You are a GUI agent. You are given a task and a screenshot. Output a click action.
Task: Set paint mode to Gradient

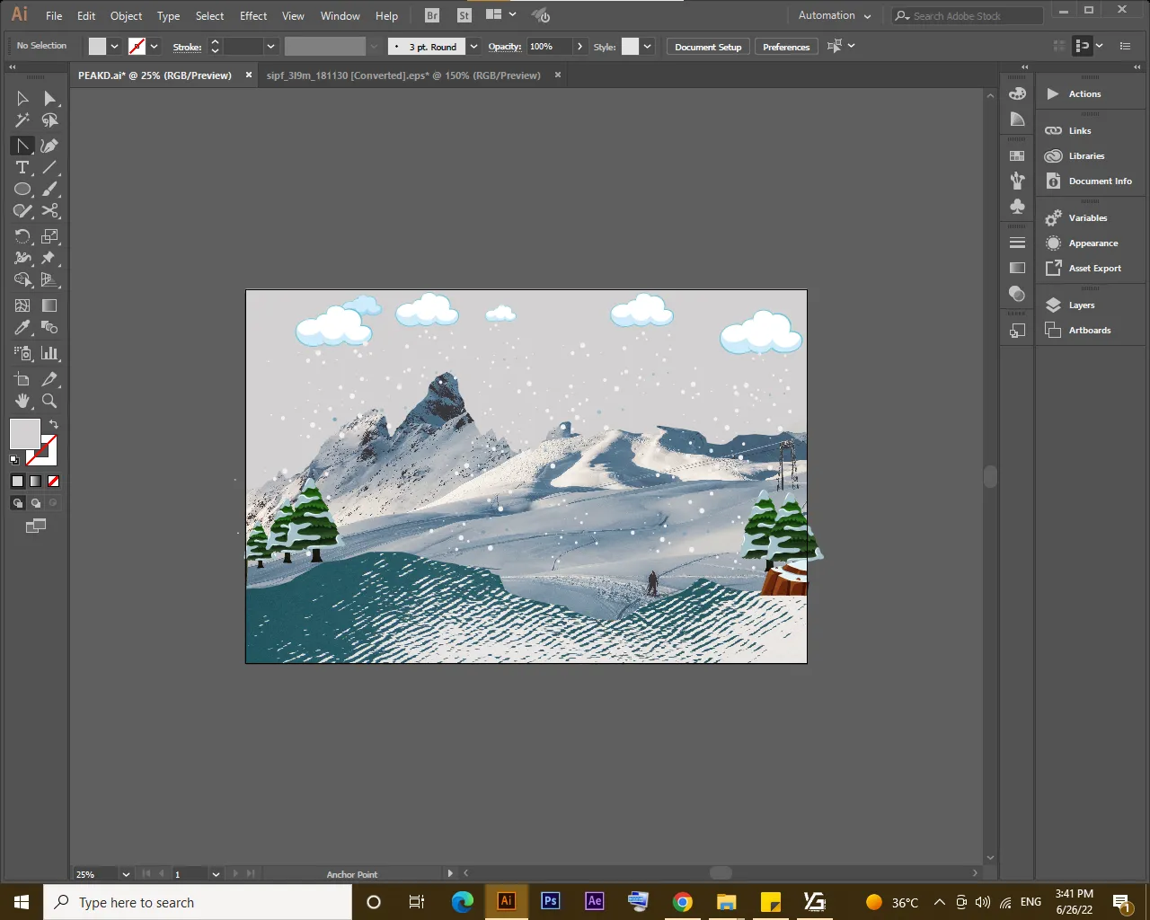pyautogui.click(x=35, y=482)
